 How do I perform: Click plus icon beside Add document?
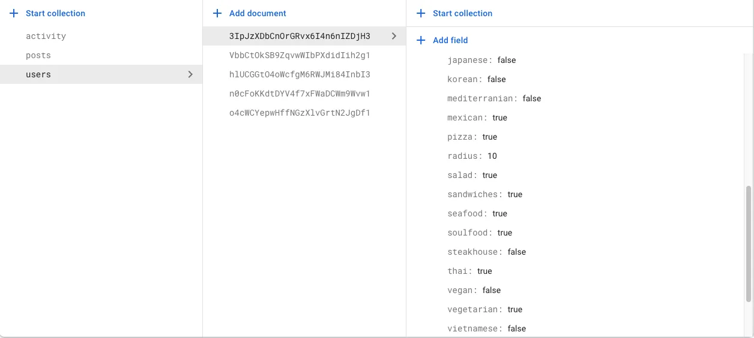pos(218,13)
